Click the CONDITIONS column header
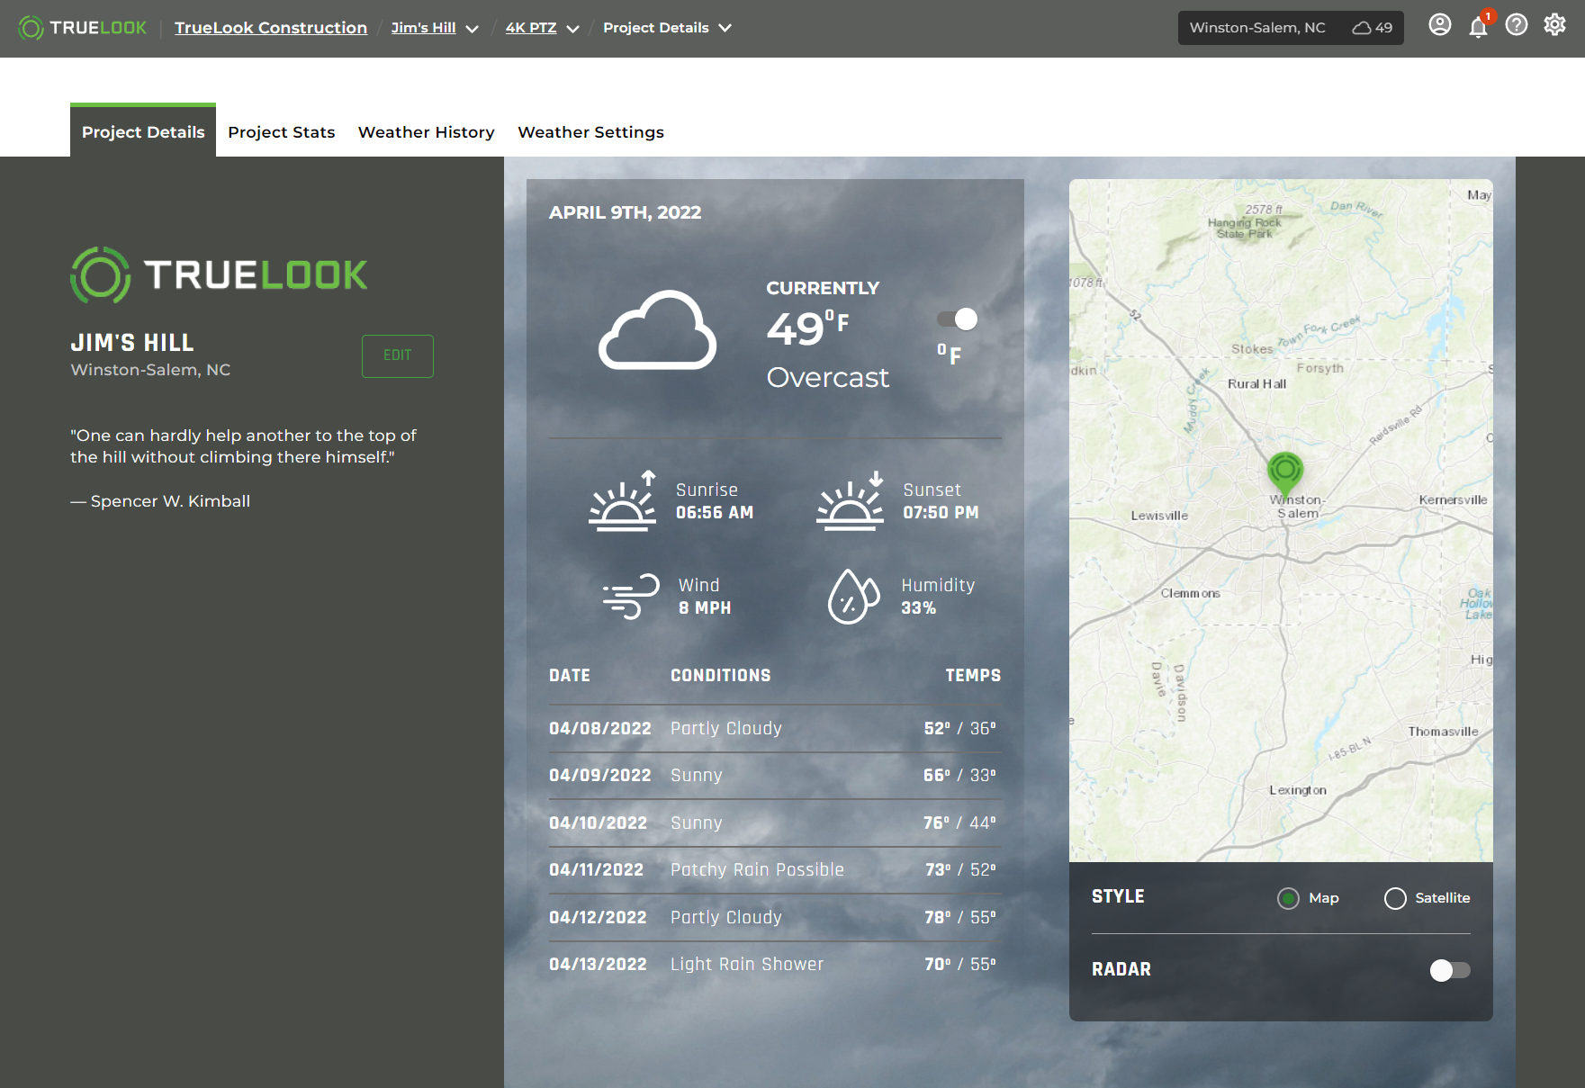 [x=721, y=676]
